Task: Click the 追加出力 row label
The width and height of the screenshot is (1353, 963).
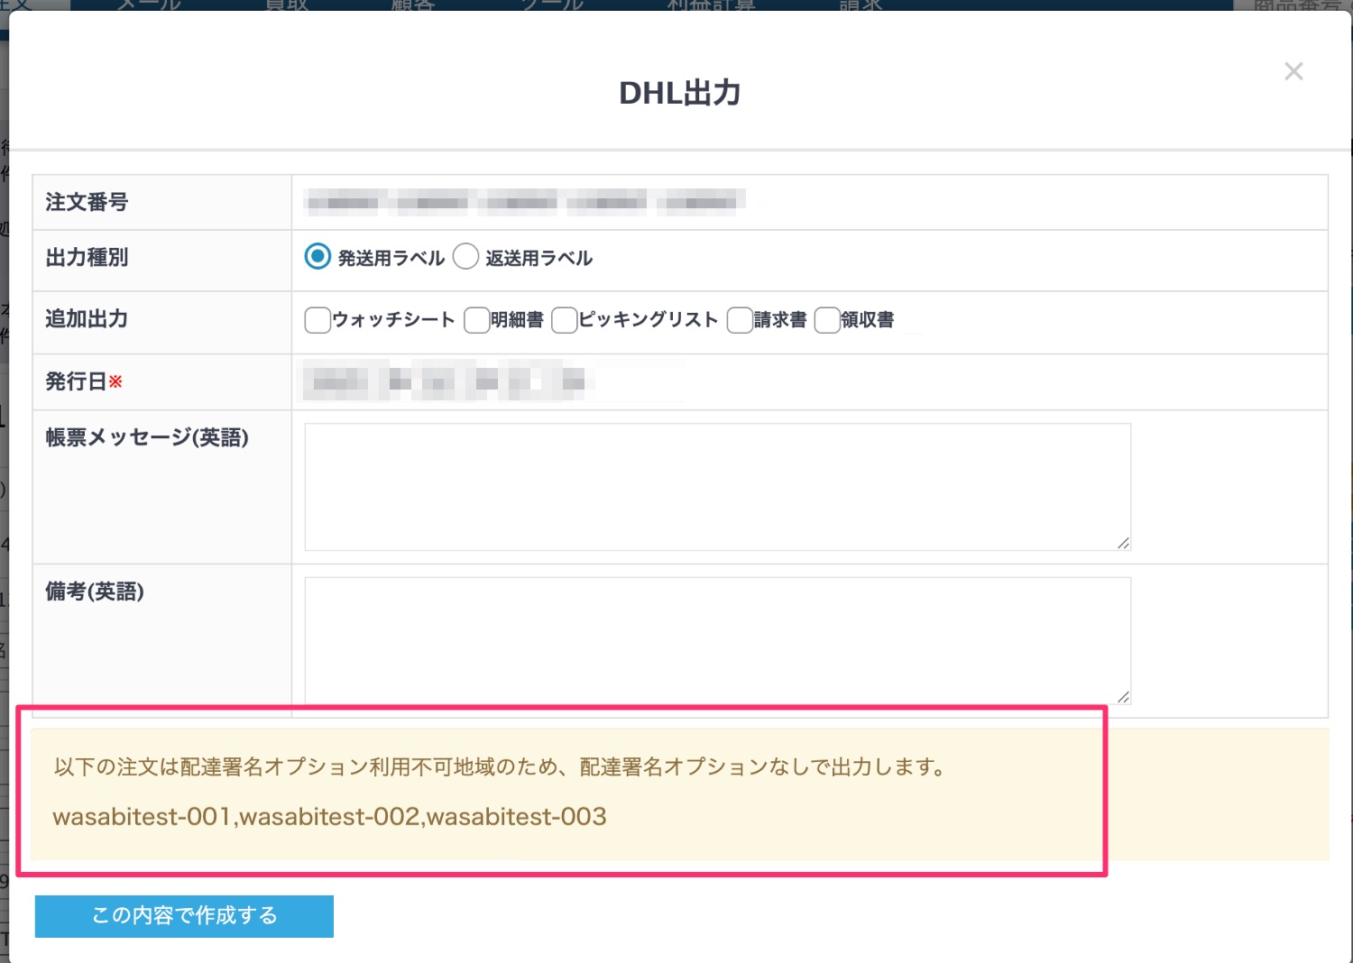Action: [87, 319]
